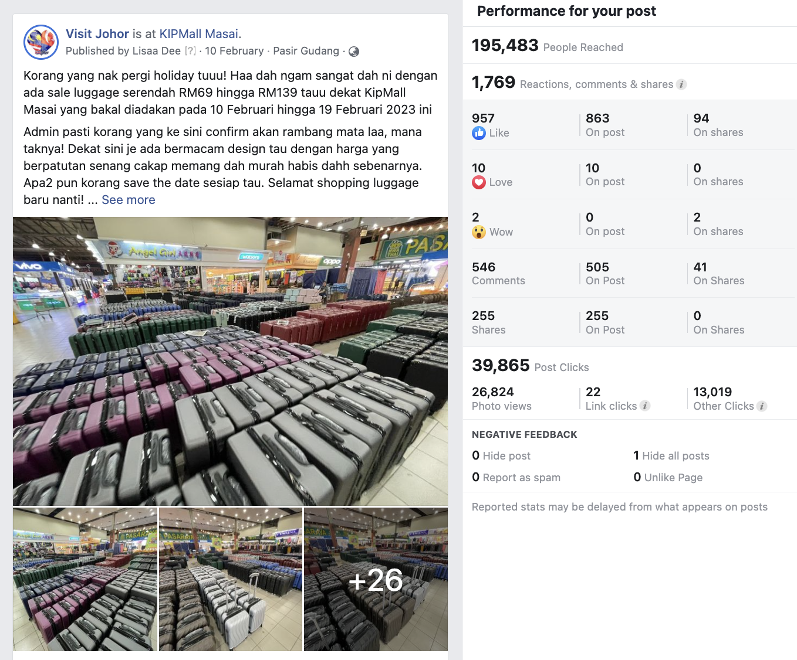
Task: Open the Visit Johor page link
Action: click(x=97, y=34)
